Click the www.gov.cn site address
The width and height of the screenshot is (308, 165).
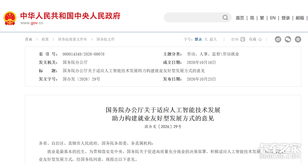point(32,23)
